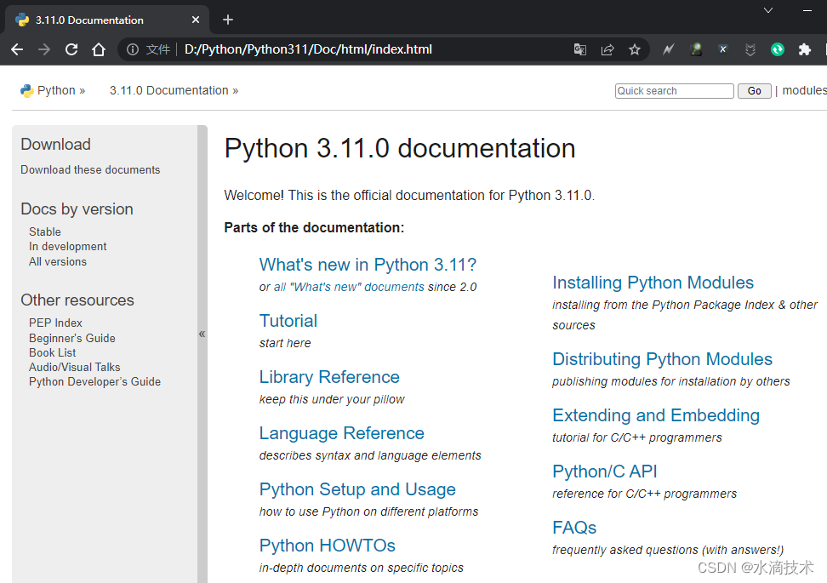Click the site info icon in the address bar
The width and height of the screenshot is (827, 583).
coord(133,49)
